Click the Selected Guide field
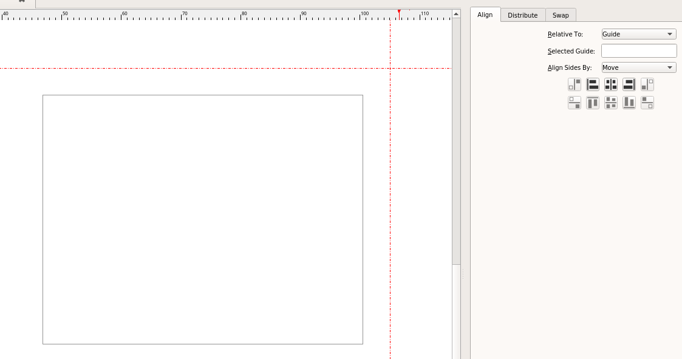The height and width of the screenshot is (359, 682). coord(638,51)
